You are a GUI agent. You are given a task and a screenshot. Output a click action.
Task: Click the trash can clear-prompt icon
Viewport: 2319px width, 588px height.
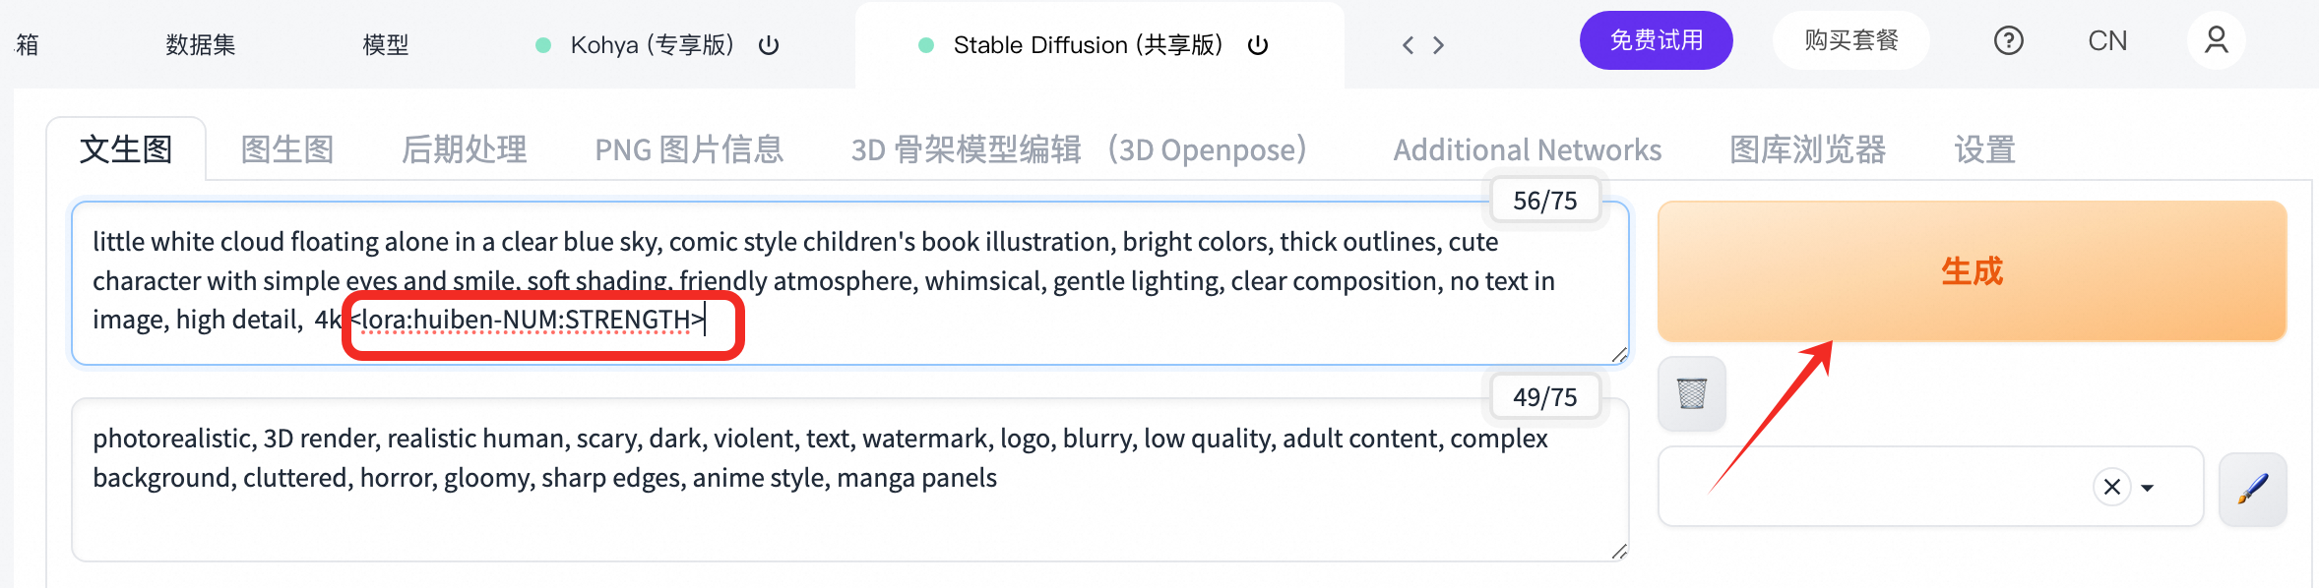pyautogui.click(x=1691, y=393)
